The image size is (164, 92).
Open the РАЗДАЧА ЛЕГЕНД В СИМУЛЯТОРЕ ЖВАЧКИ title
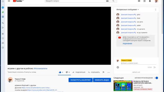pos(143,82)
